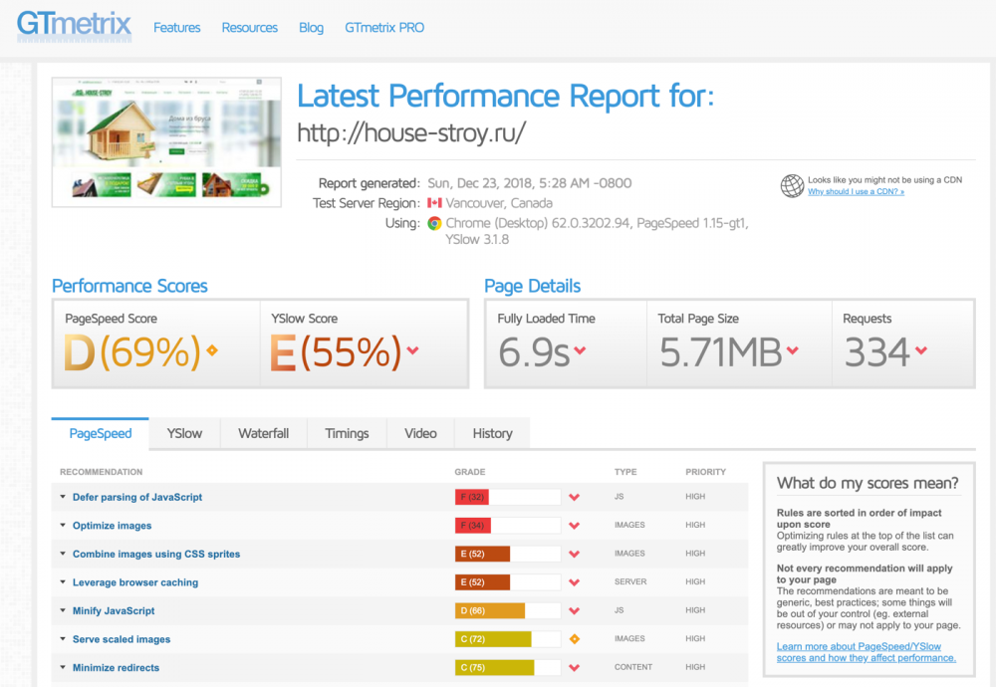The width and height of the screenshot is (996, 687).
Task: Click the E (52) bar for CSS sprites
Action: point(508,555)
